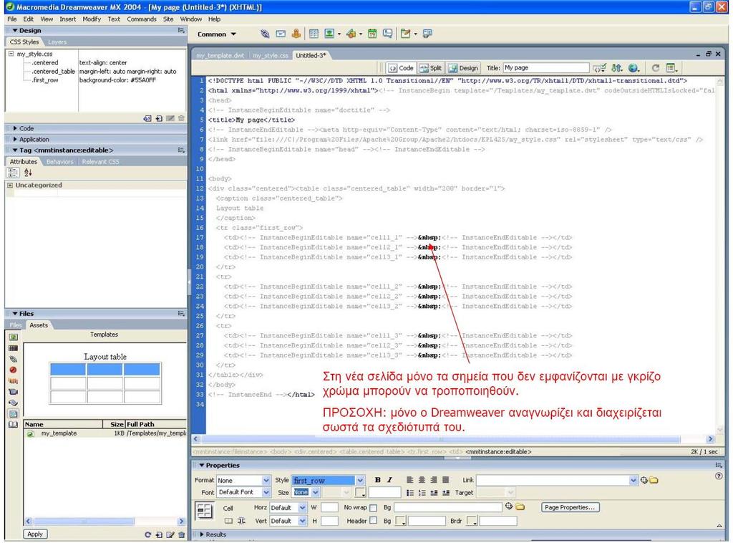The width and height of the screenshot is (733, 543).
Task: Click the Templates icon in the Insert bar
Action: [405, 34]
